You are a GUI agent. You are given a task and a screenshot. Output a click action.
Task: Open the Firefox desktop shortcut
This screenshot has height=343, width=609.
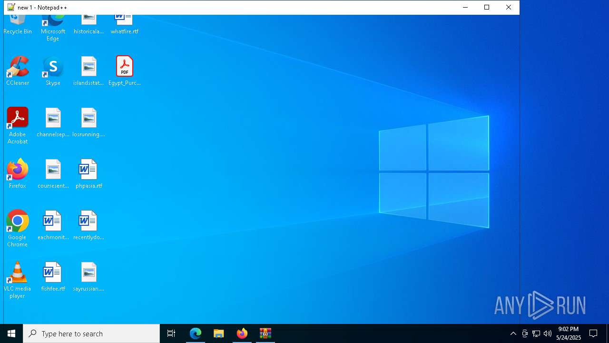(x=18, y=174)
